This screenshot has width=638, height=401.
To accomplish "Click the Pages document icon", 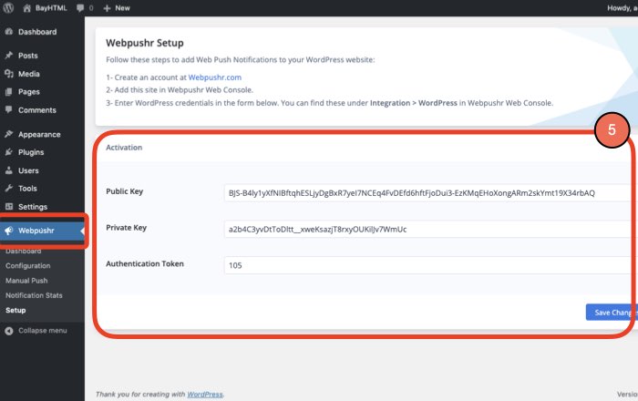I will [x=9, y=92].
